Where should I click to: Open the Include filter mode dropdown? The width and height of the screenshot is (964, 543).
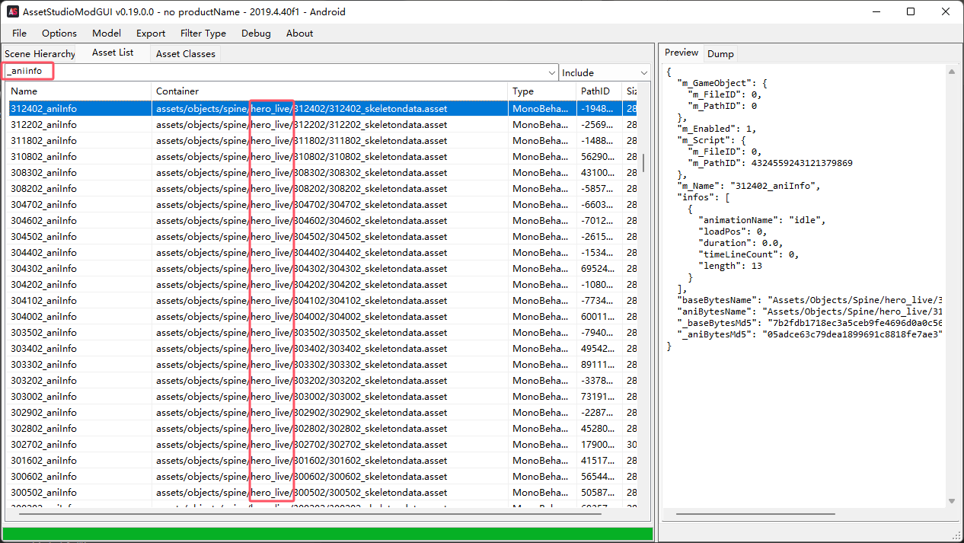point(605,72)
